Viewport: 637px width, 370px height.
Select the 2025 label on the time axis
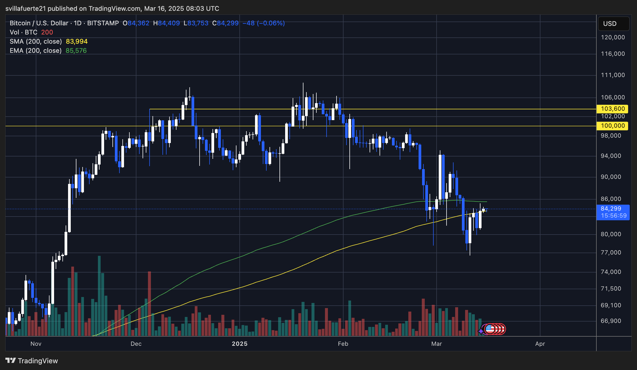point(240,344)
